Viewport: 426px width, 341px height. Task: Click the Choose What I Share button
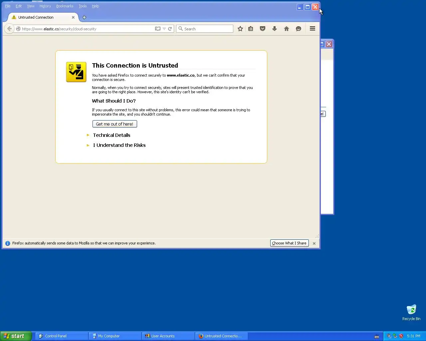pyautogui.click(x=289, y=243)
